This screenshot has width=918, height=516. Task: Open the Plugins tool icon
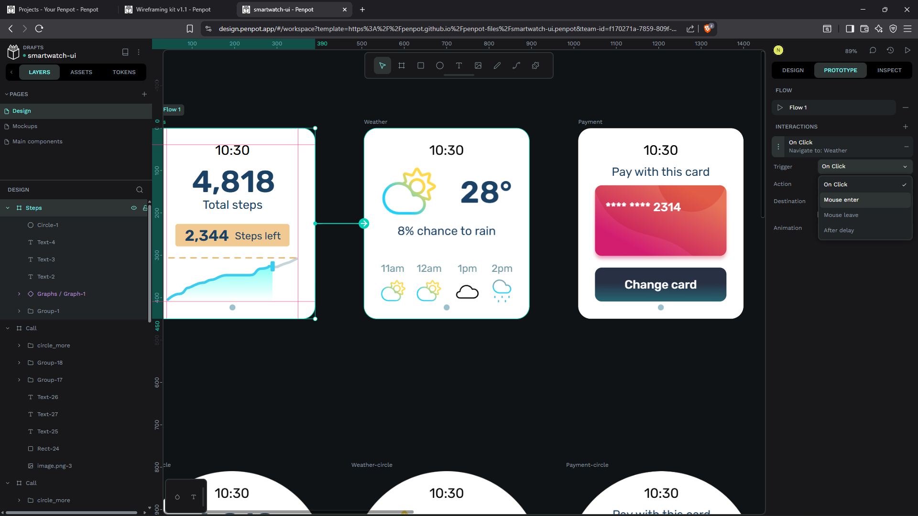coord(535,65)
